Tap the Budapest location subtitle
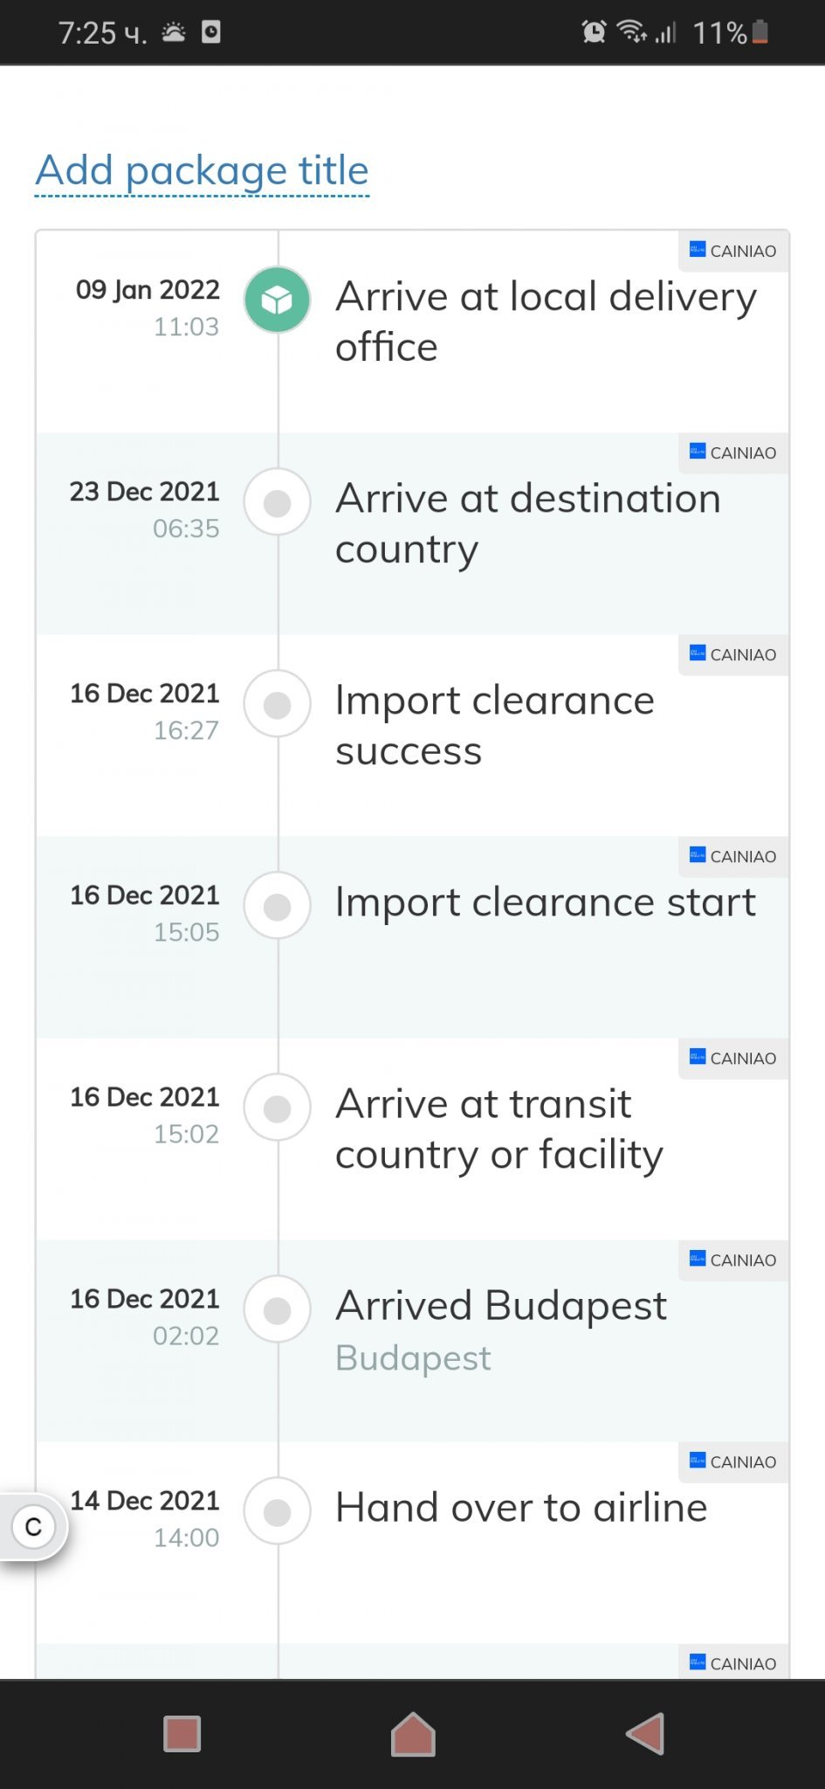The height and width of the screenshot is (1789, 825). [x=413, y=1358]
